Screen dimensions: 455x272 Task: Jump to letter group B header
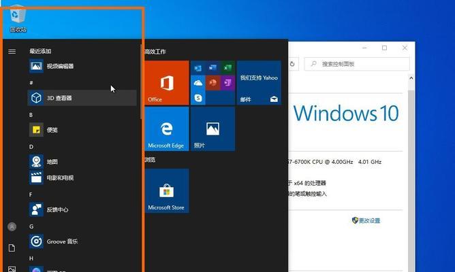31,115
